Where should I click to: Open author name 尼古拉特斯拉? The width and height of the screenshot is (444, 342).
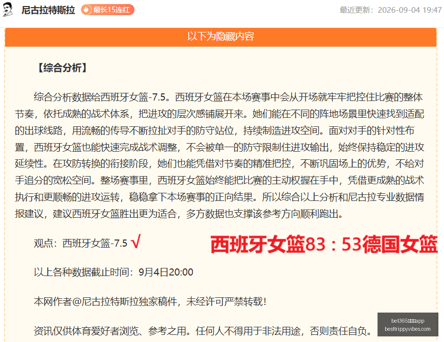click(x=48, y=10)
